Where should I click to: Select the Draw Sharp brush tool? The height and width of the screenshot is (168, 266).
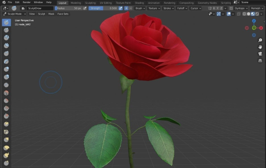click(x=6, y=30)
